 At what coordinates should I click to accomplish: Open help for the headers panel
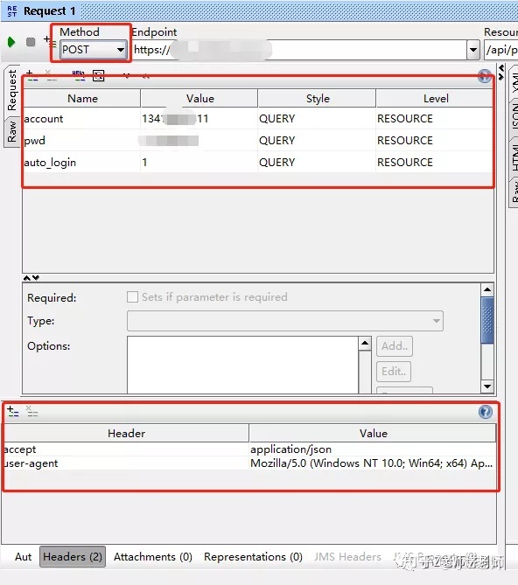pyautogui.click(x=485, y=412)
